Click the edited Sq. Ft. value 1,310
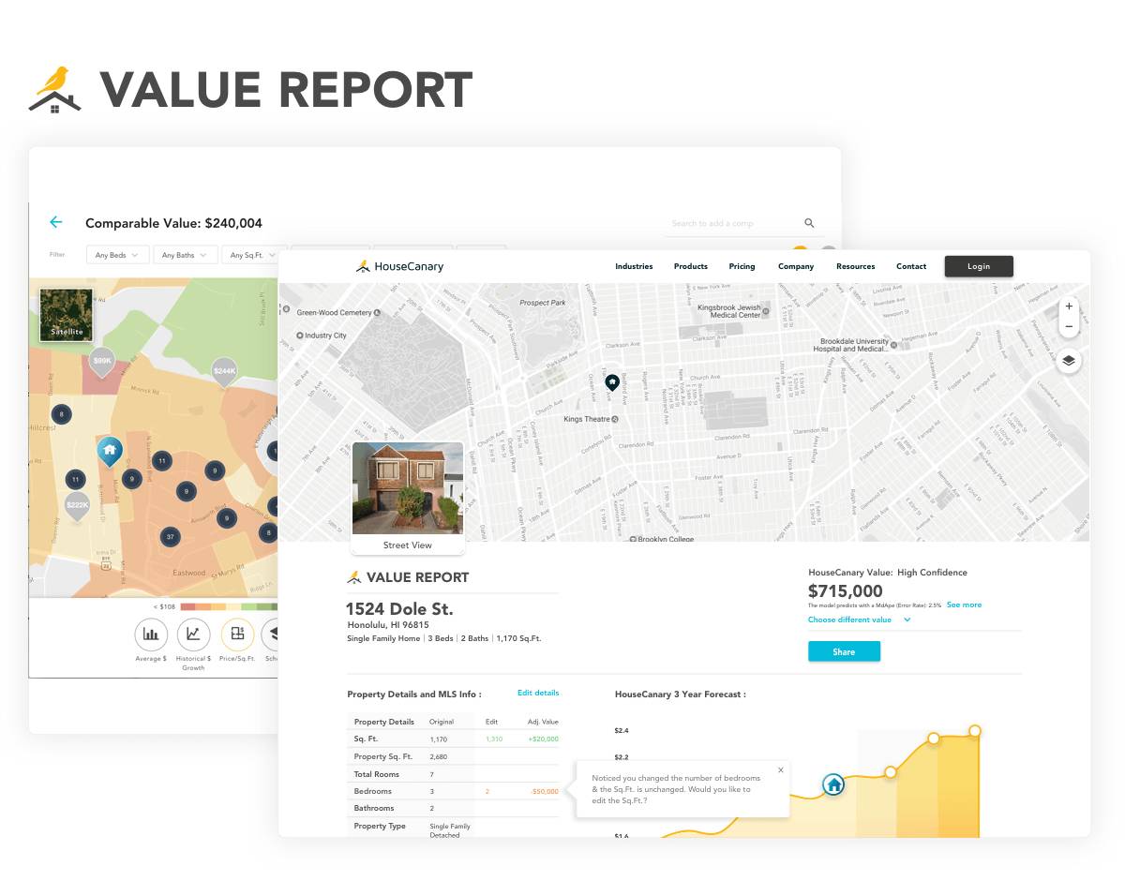This screenshot has height=881, width=1125. coord(494,739)
